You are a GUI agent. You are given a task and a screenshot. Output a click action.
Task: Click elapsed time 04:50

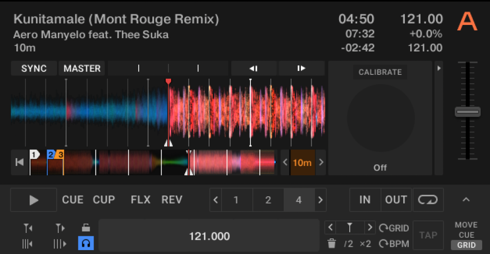point(356,20)
